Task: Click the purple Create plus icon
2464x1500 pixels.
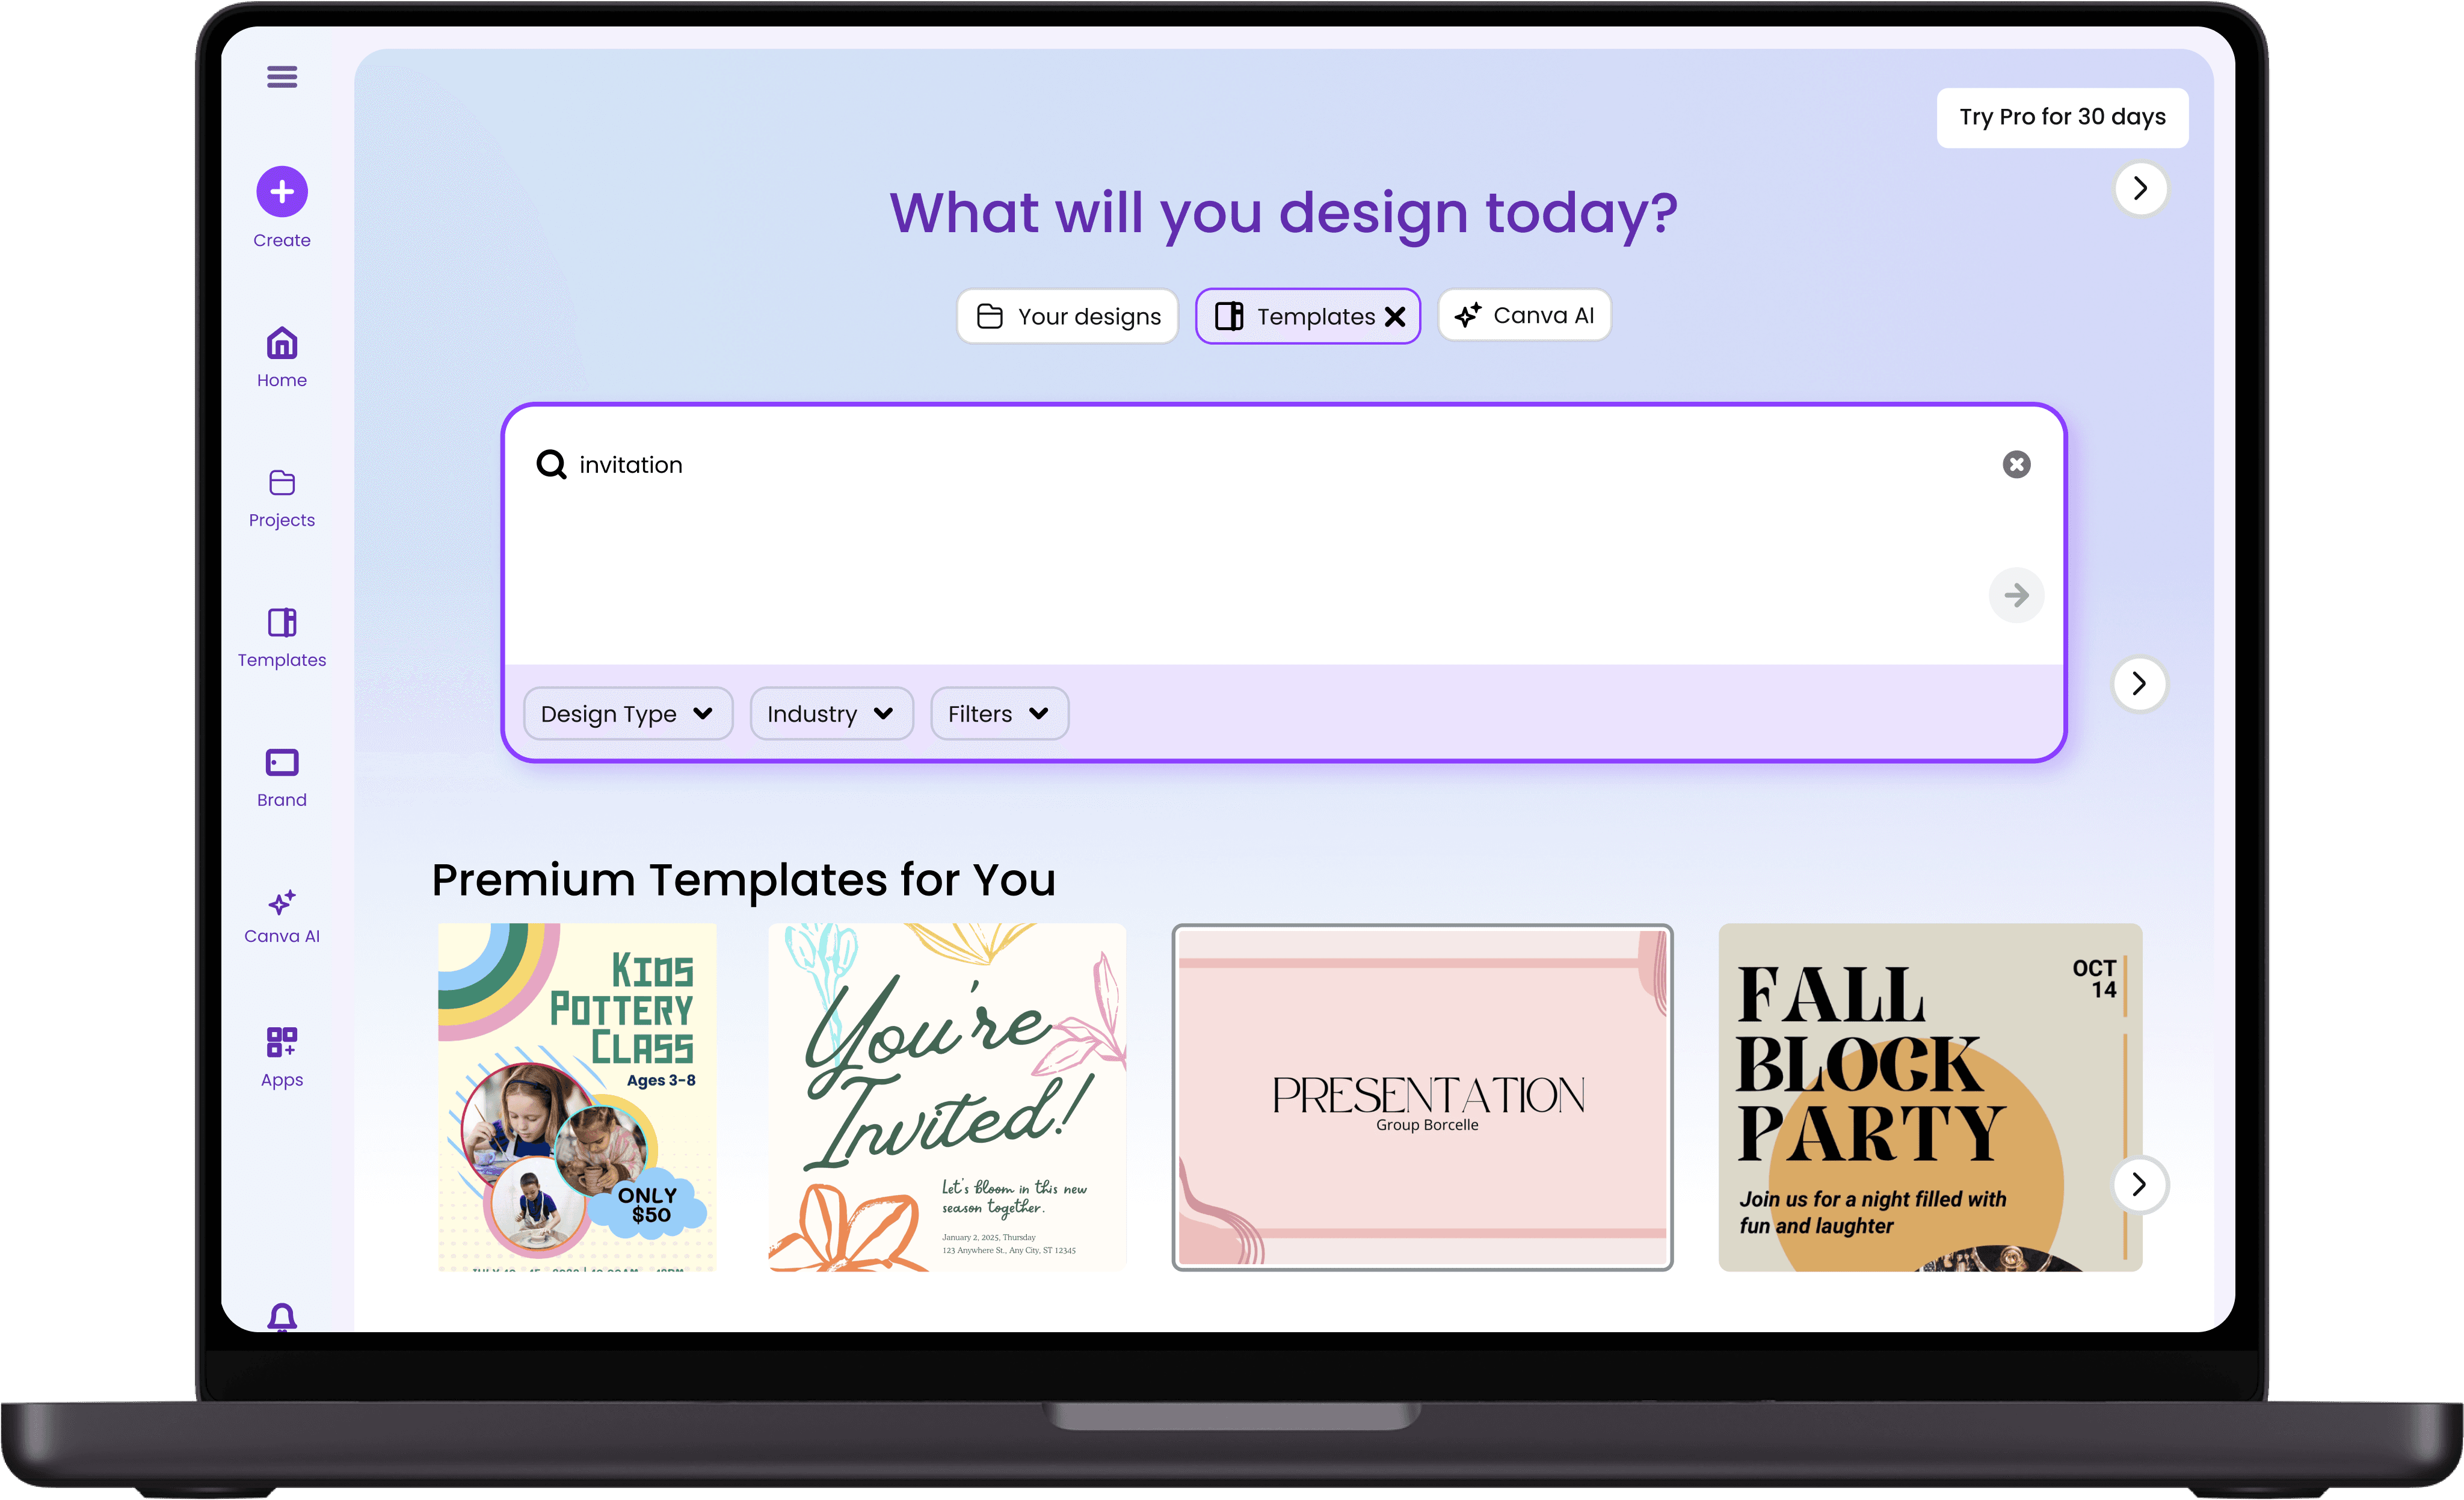Action: click(282, 191)
